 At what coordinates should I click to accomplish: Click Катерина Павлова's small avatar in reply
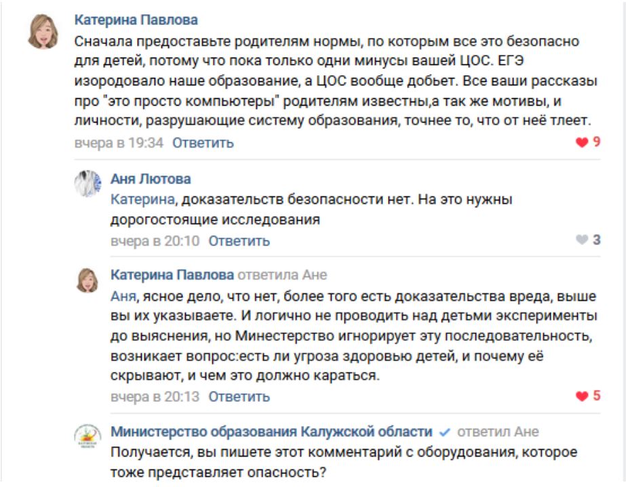88,280
